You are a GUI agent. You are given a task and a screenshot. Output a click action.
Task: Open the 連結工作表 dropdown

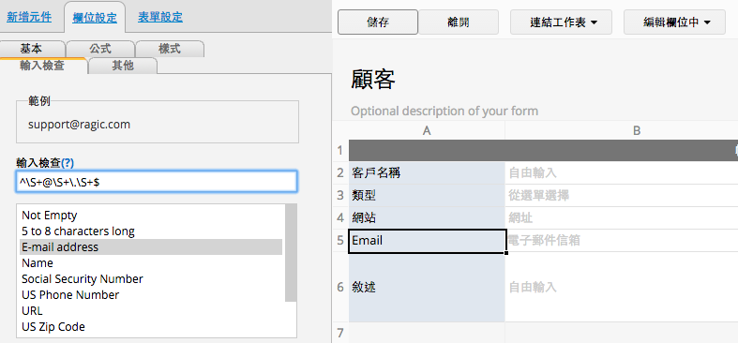click(x=561, y=22)
